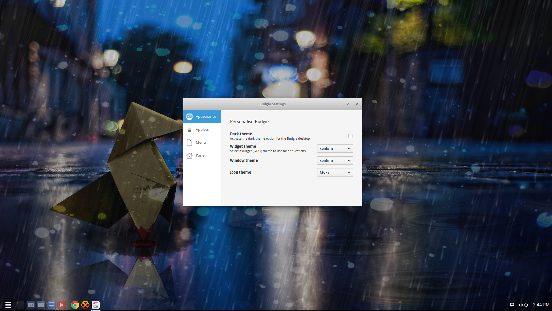Maximize the Budgie Settings window
This screenshot has width=552, height=311.
click(x=348, y=104)
